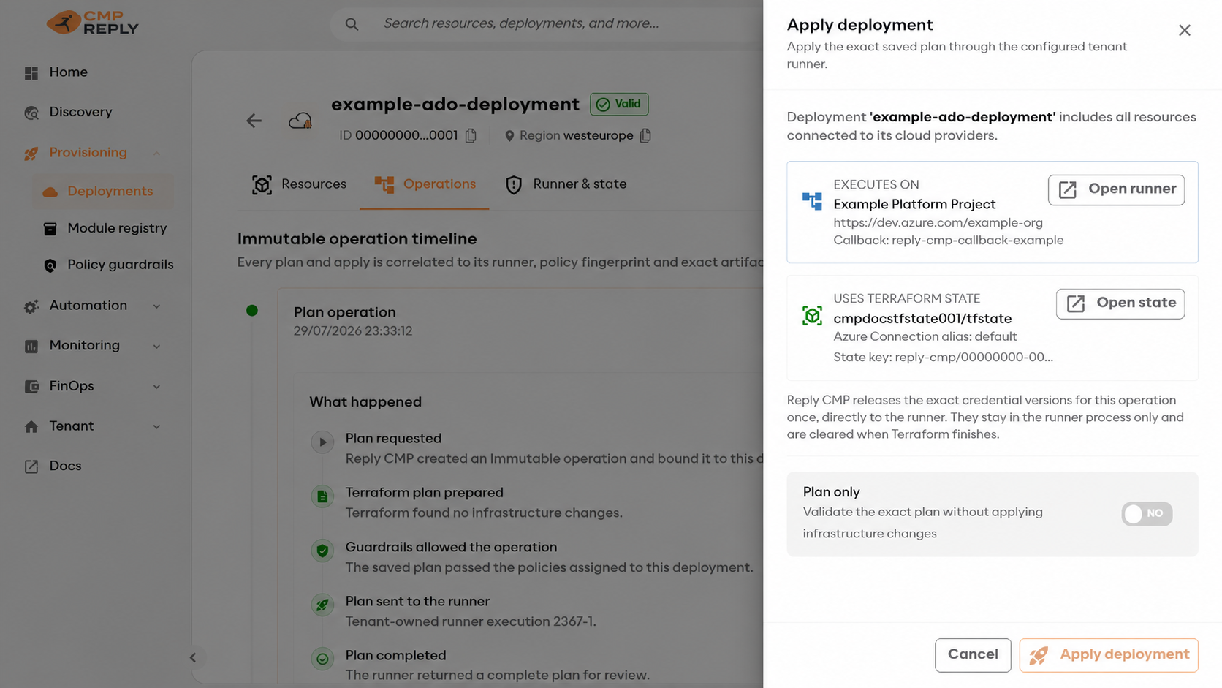Click the Open state button
Screen dimensions: 1222x688
point(1120,304)
